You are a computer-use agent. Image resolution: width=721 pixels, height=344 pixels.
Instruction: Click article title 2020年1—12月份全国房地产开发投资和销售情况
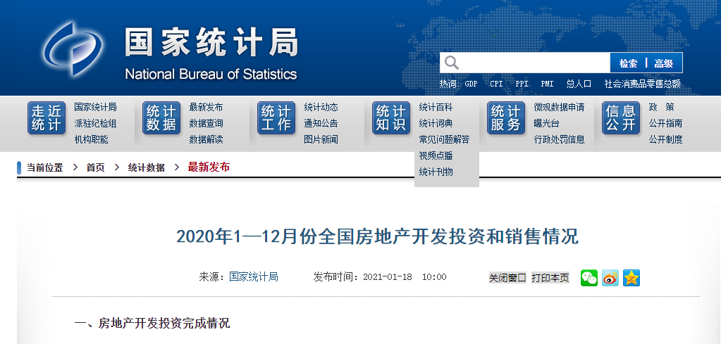pyautogui.click(x=378, y=236)
